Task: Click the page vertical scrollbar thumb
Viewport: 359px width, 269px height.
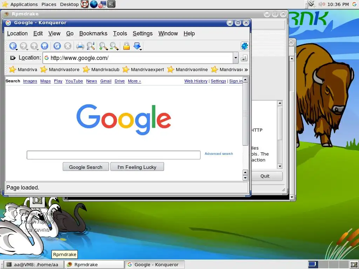Action: pos(245,114)
